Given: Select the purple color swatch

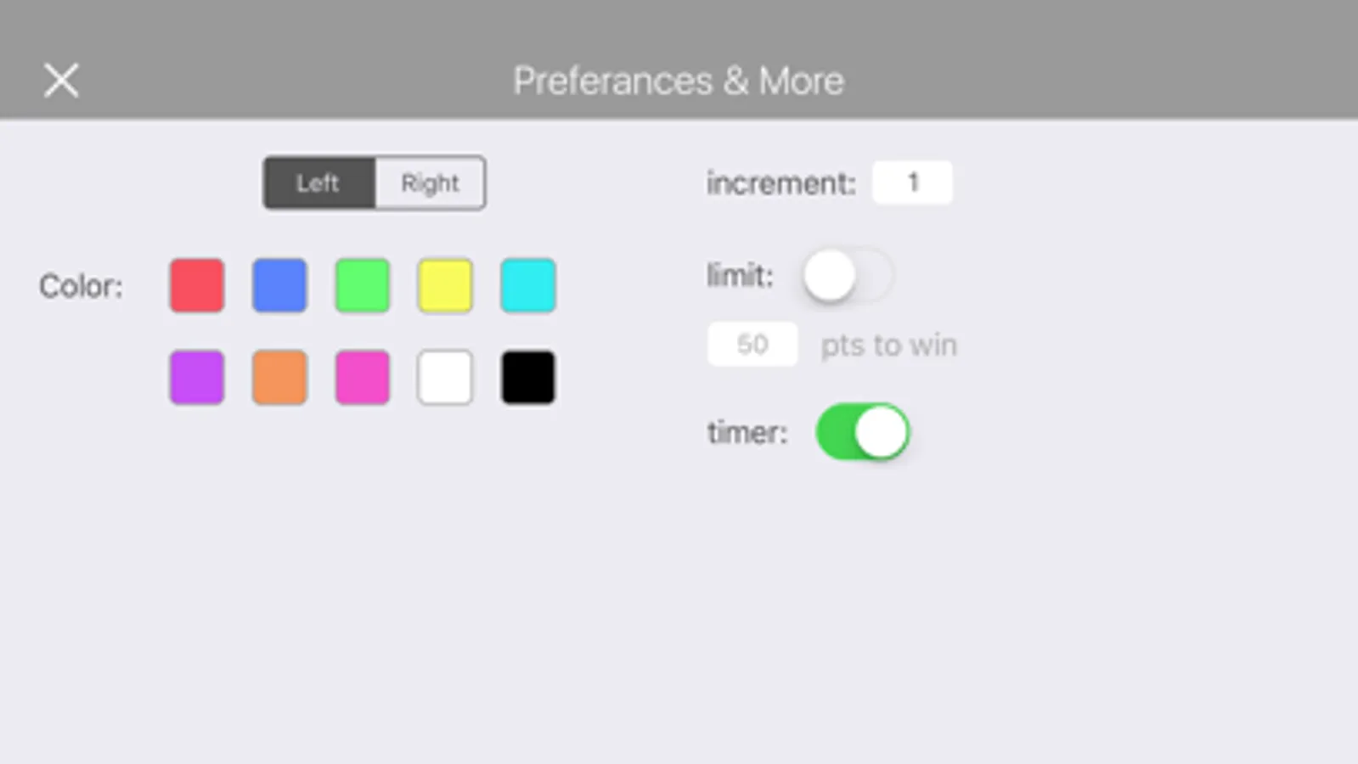Looking at the screenshot, I should point(197,377).
